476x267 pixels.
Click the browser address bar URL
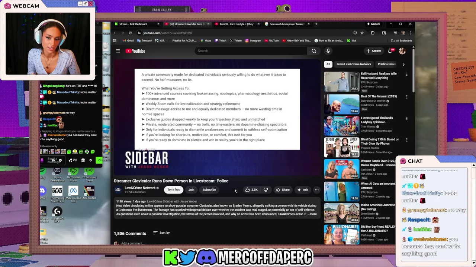point(168,33)
